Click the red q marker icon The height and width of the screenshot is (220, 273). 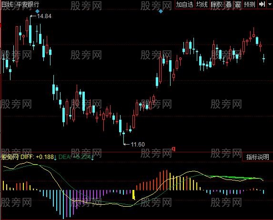pos(173,149)
